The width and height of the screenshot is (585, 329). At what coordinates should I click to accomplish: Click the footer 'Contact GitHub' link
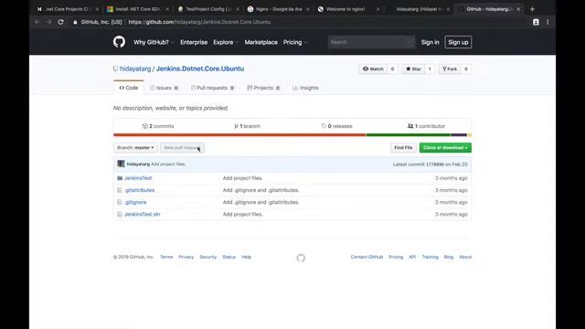tap(367, 257)
